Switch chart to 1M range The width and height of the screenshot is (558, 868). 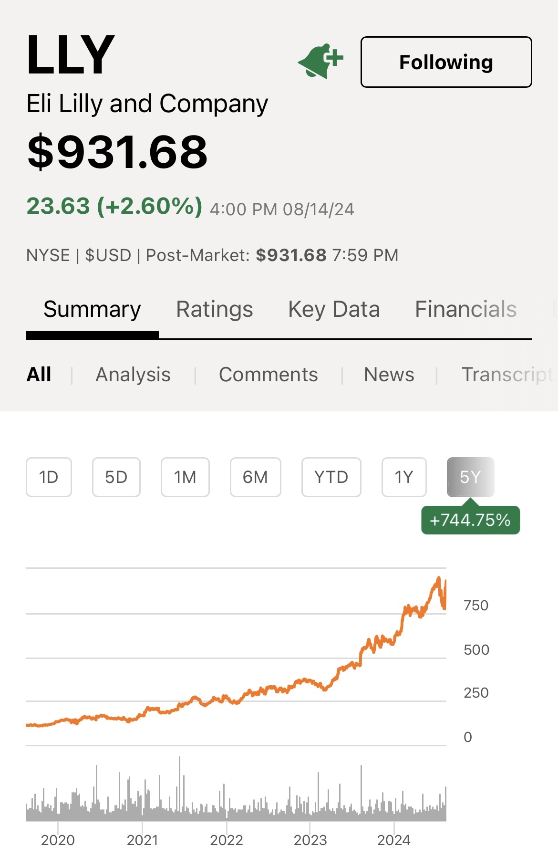(x=185, y=477)
